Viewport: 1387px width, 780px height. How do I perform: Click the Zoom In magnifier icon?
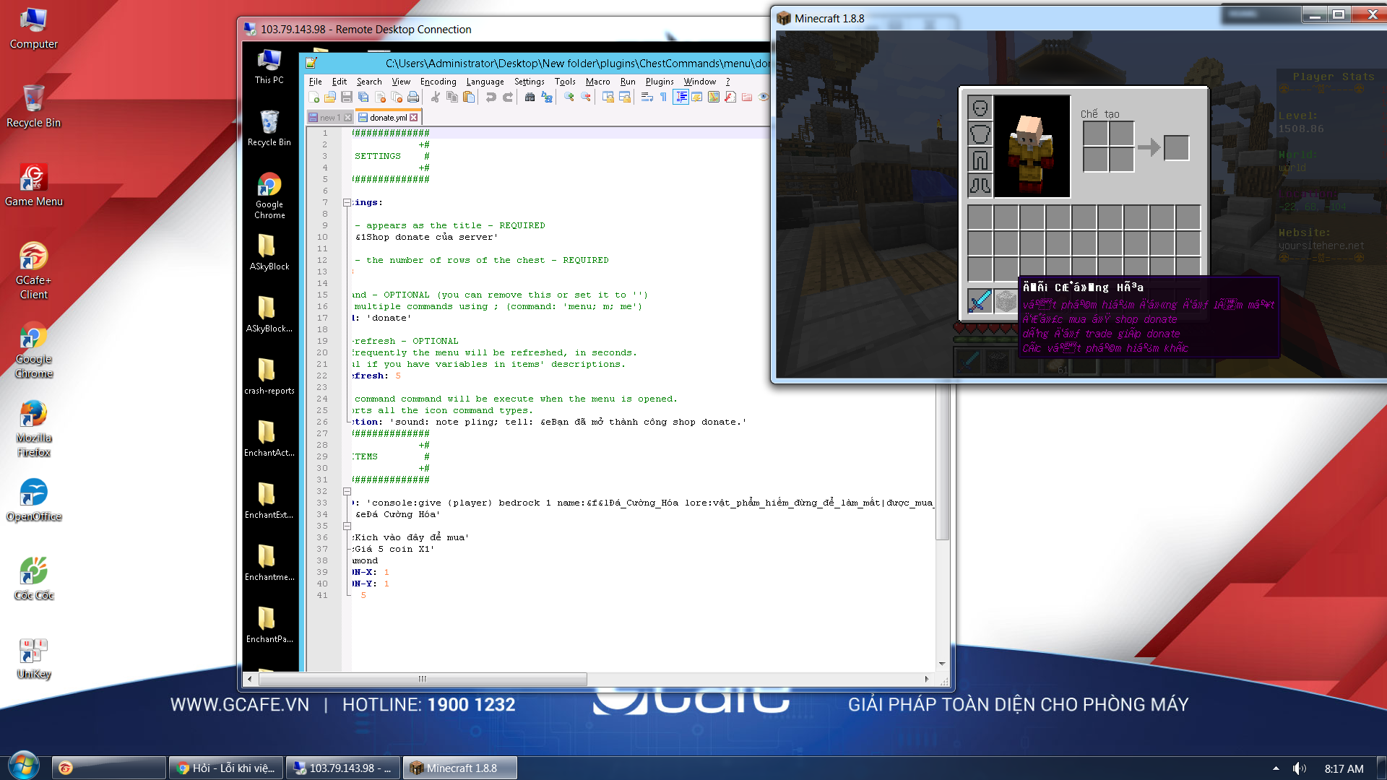(x=569, y=97)
